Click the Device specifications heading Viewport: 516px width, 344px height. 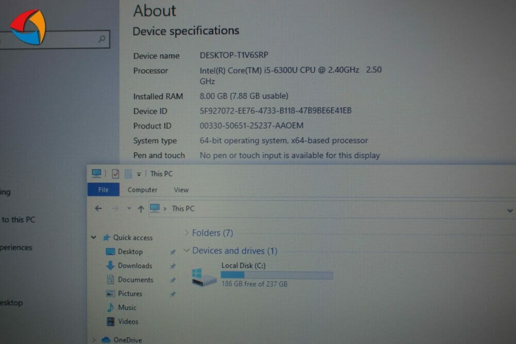click(x=186, y=31)
